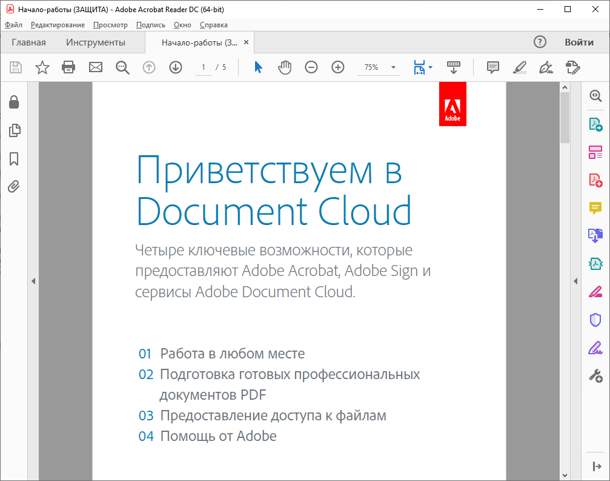Screen dimensions: 610x481
Task: Send the file by email envelope icon
Action: pos(95,67)
